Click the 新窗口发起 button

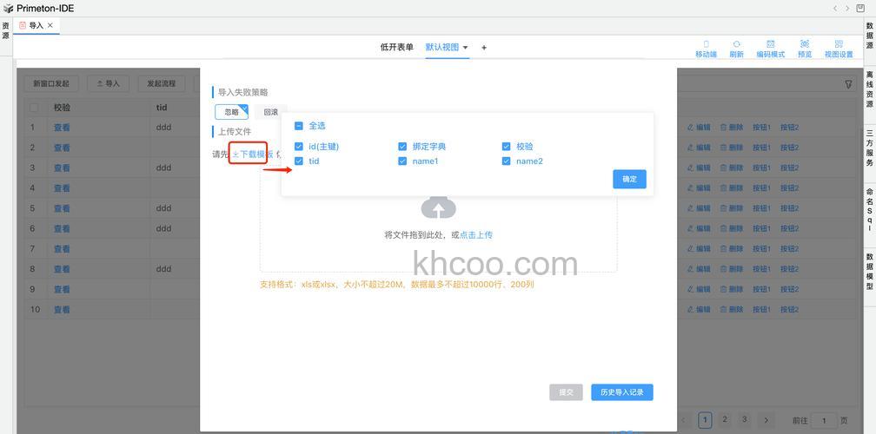tap(51, 83)
